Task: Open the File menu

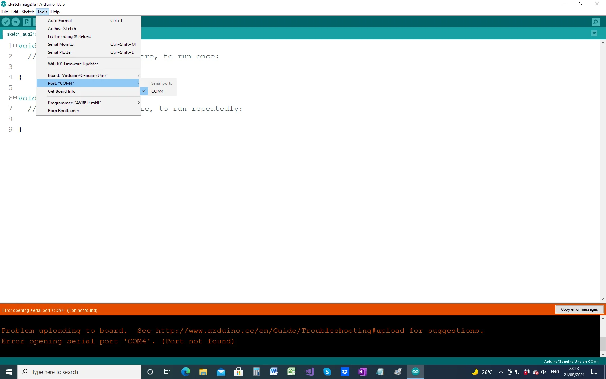Action: tap(5, 12)
